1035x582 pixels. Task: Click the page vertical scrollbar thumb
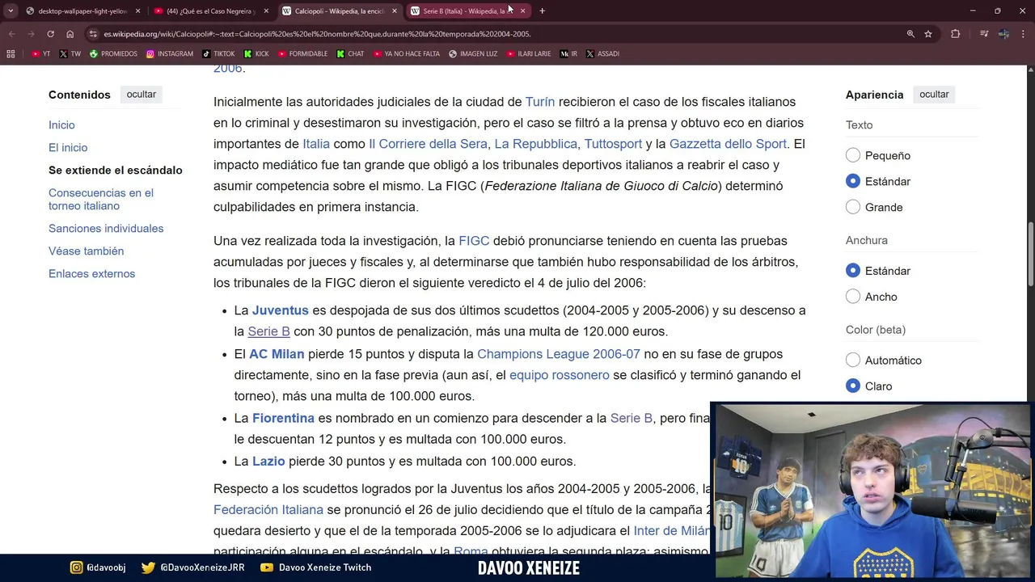click(x=1030, y=255)
